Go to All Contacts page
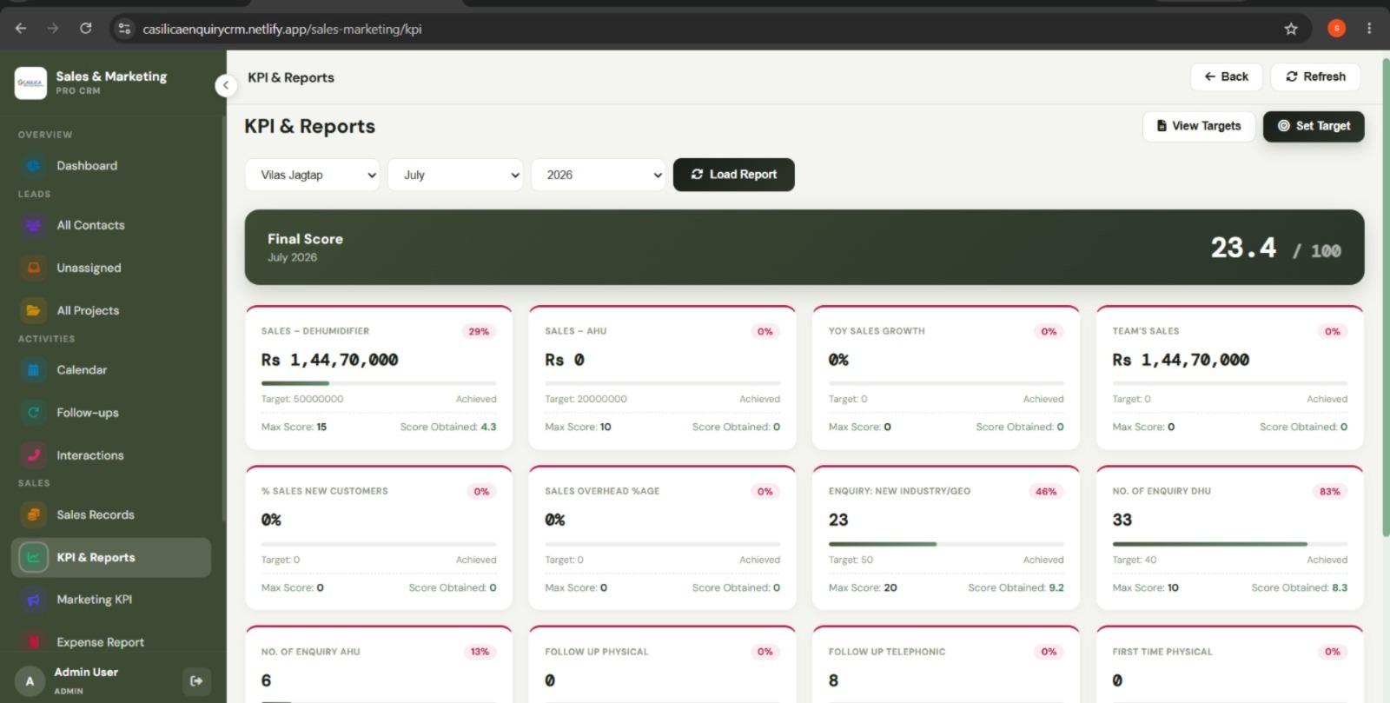This screenshot has height=703, width=1390. [111, 225]
